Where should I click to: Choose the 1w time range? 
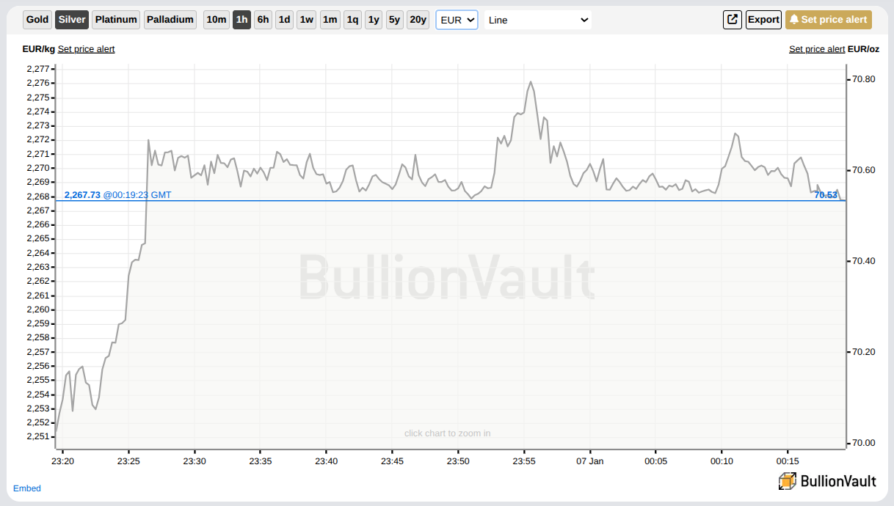point(306,20)
